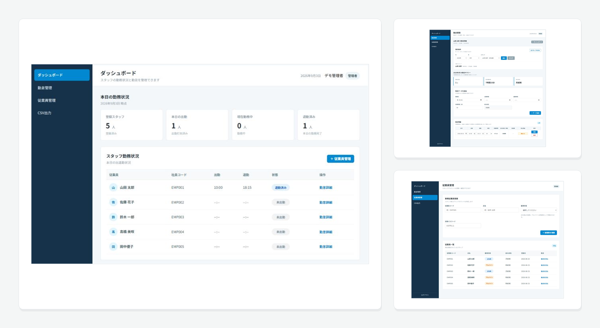Click the + データ追加 button in the attendance screen
Viewport: 600px width, 328px height.
click(535, 113)
